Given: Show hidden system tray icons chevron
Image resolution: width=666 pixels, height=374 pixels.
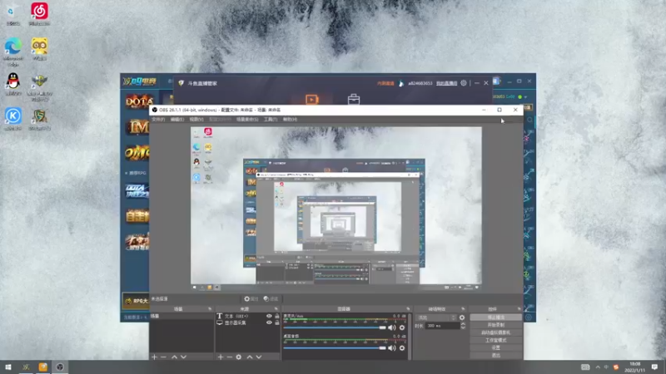Looking at the screenshot, I should [x=598, y=367].
